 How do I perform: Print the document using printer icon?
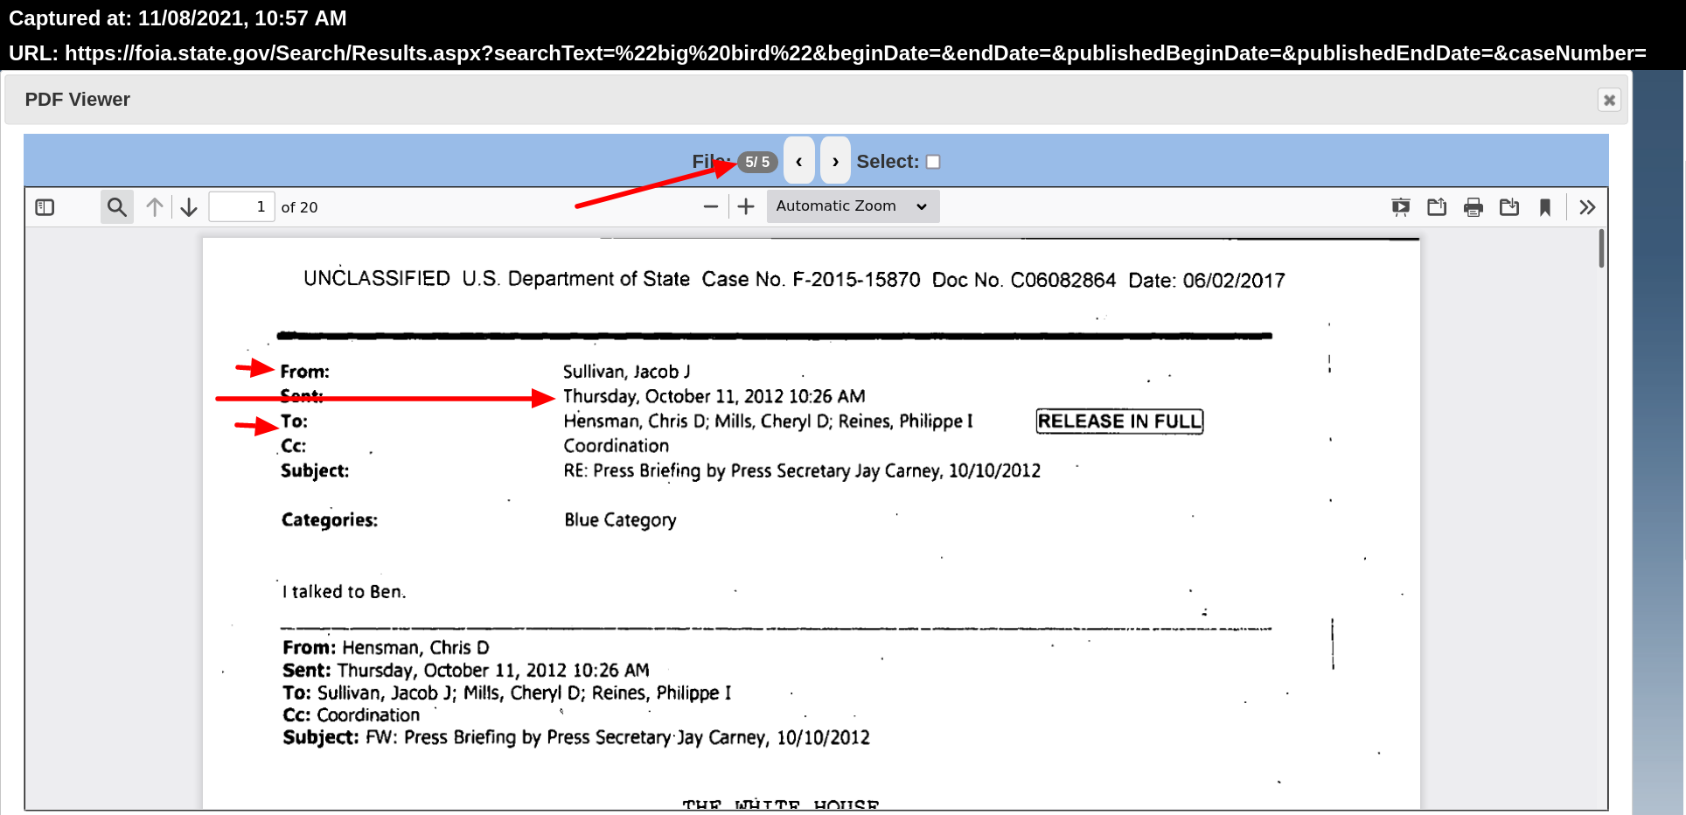point(1474,207)
